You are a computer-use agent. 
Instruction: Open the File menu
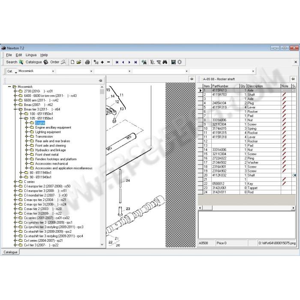coord(9,55)
